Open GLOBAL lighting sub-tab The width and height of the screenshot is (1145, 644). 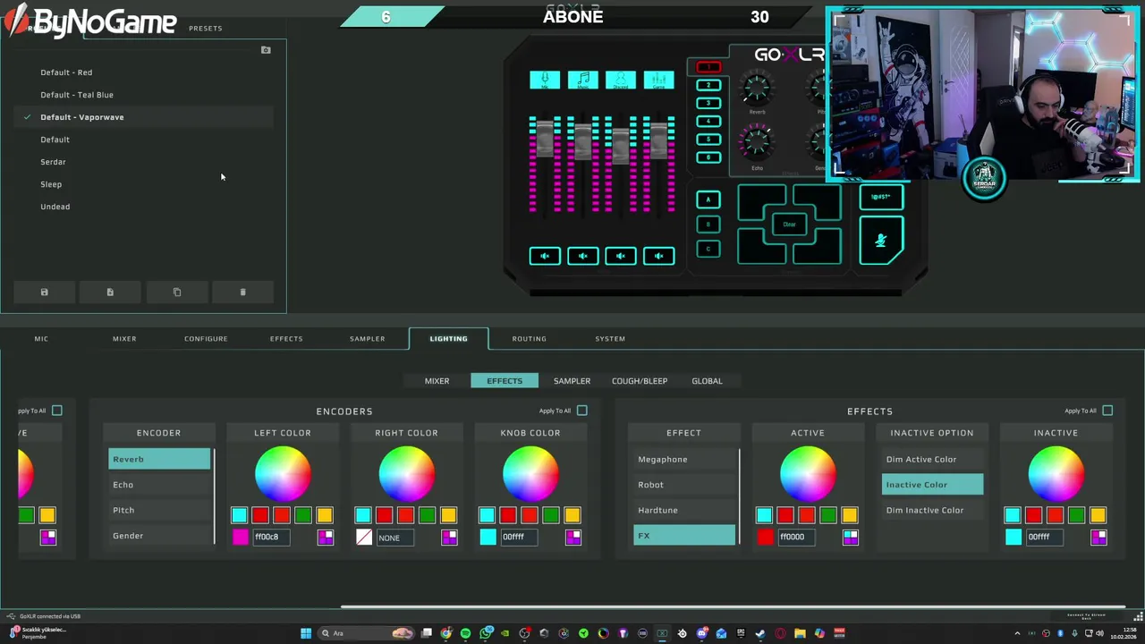tap(707, 381)
